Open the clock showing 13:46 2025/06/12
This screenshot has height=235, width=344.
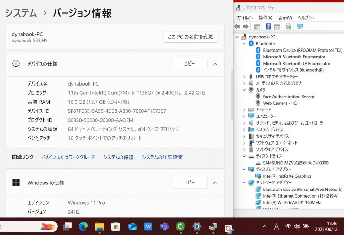[326, 226]
